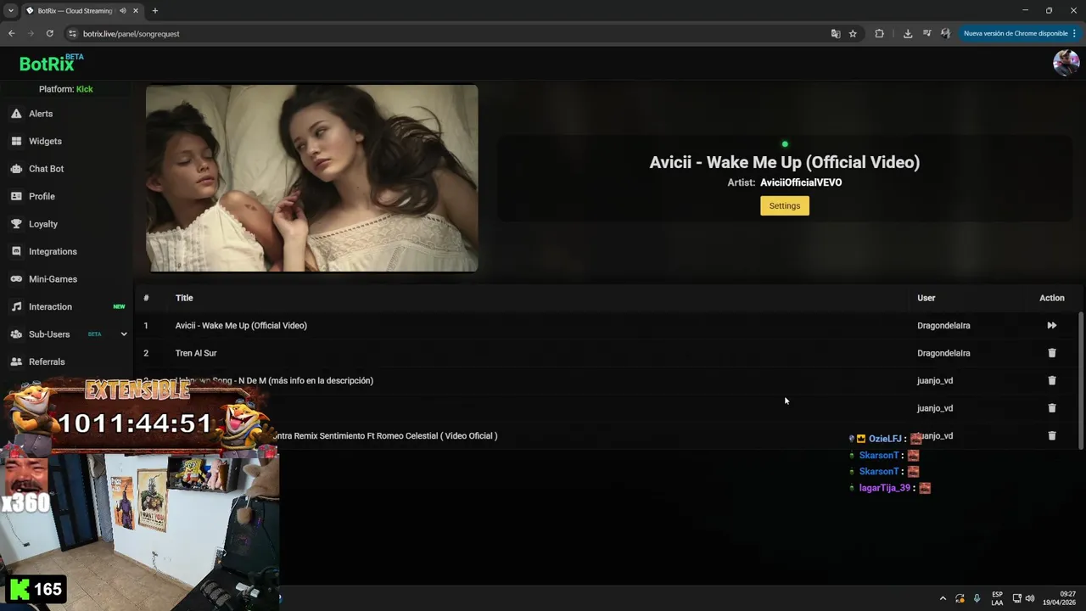The height and width of the screenshot is (611, 1086).
Task: Open Integrations in the sidebar
Action: [53, 251]
